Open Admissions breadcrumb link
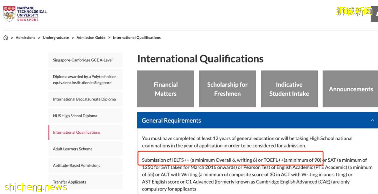This screenshot has width=378, height=194. coord(26,37)
